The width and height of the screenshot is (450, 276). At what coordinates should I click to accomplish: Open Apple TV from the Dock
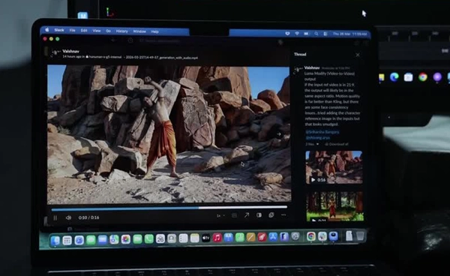[205, 238]
